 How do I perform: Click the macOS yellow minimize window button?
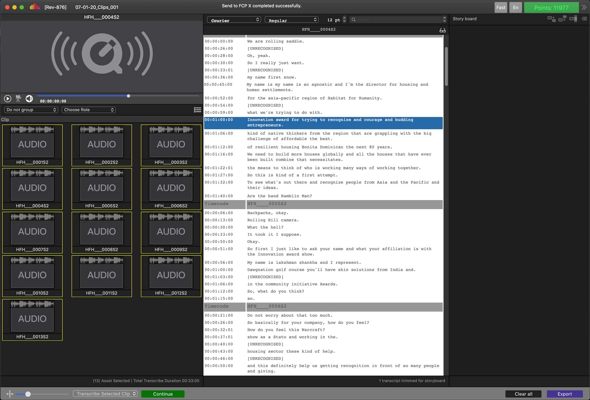click(14, 7)
